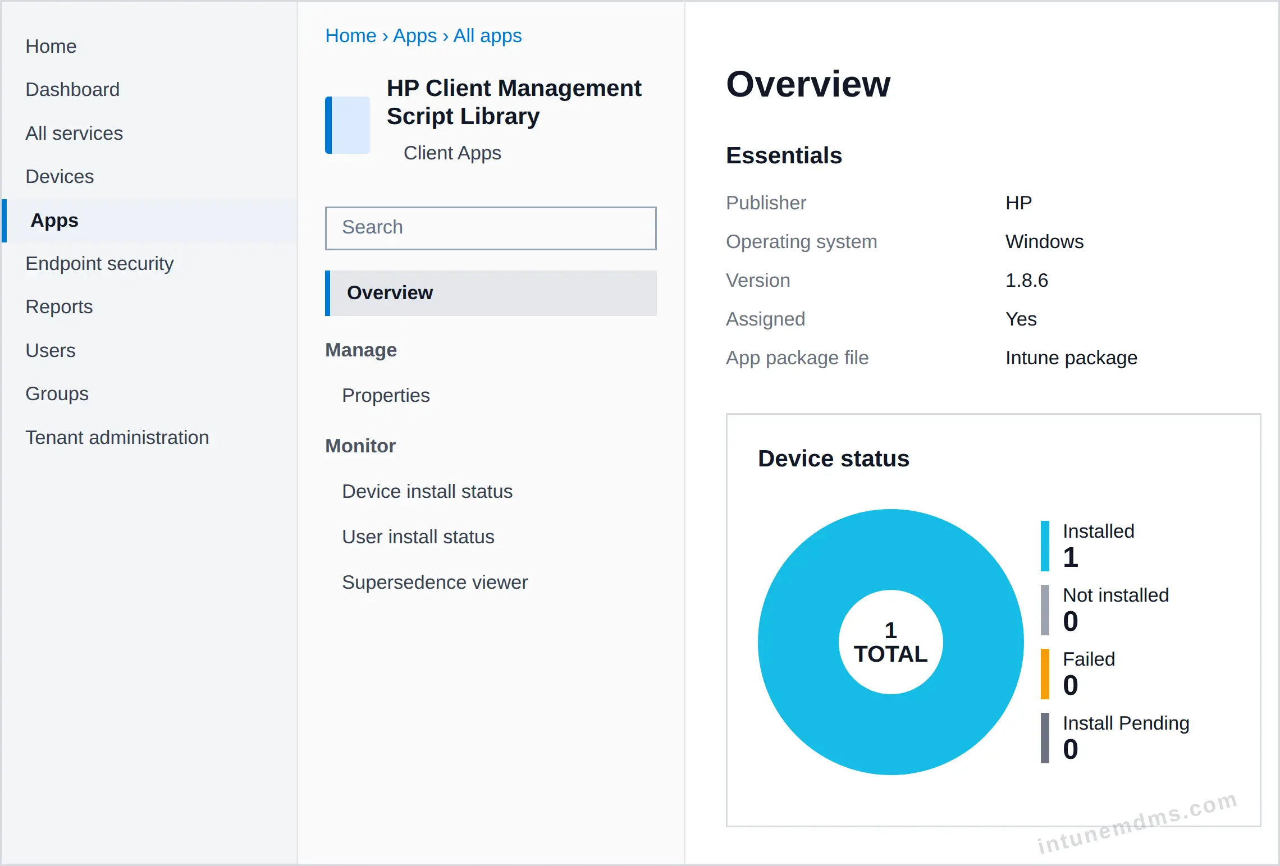Click the 'App package file' field label
The height and width of the screenshot is (866, 1280).
tap(797, 358)
